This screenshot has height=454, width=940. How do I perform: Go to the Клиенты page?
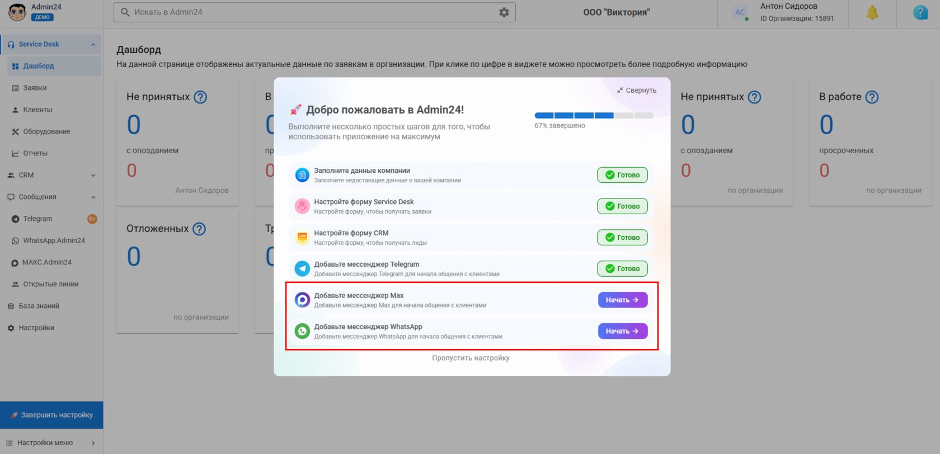[54, 110]
